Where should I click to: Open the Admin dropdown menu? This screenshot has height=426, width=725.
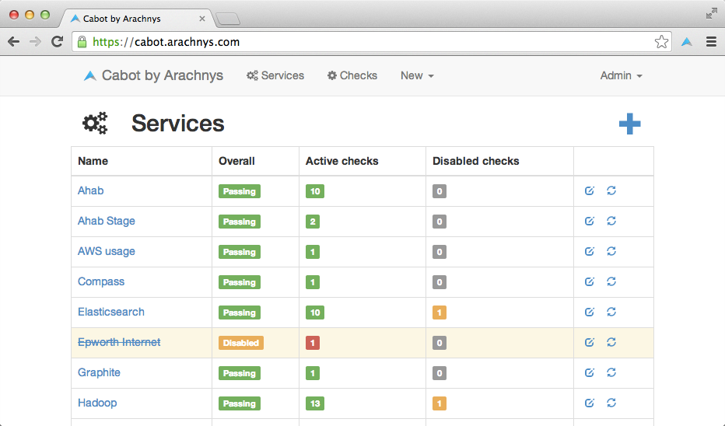point(621,76)
